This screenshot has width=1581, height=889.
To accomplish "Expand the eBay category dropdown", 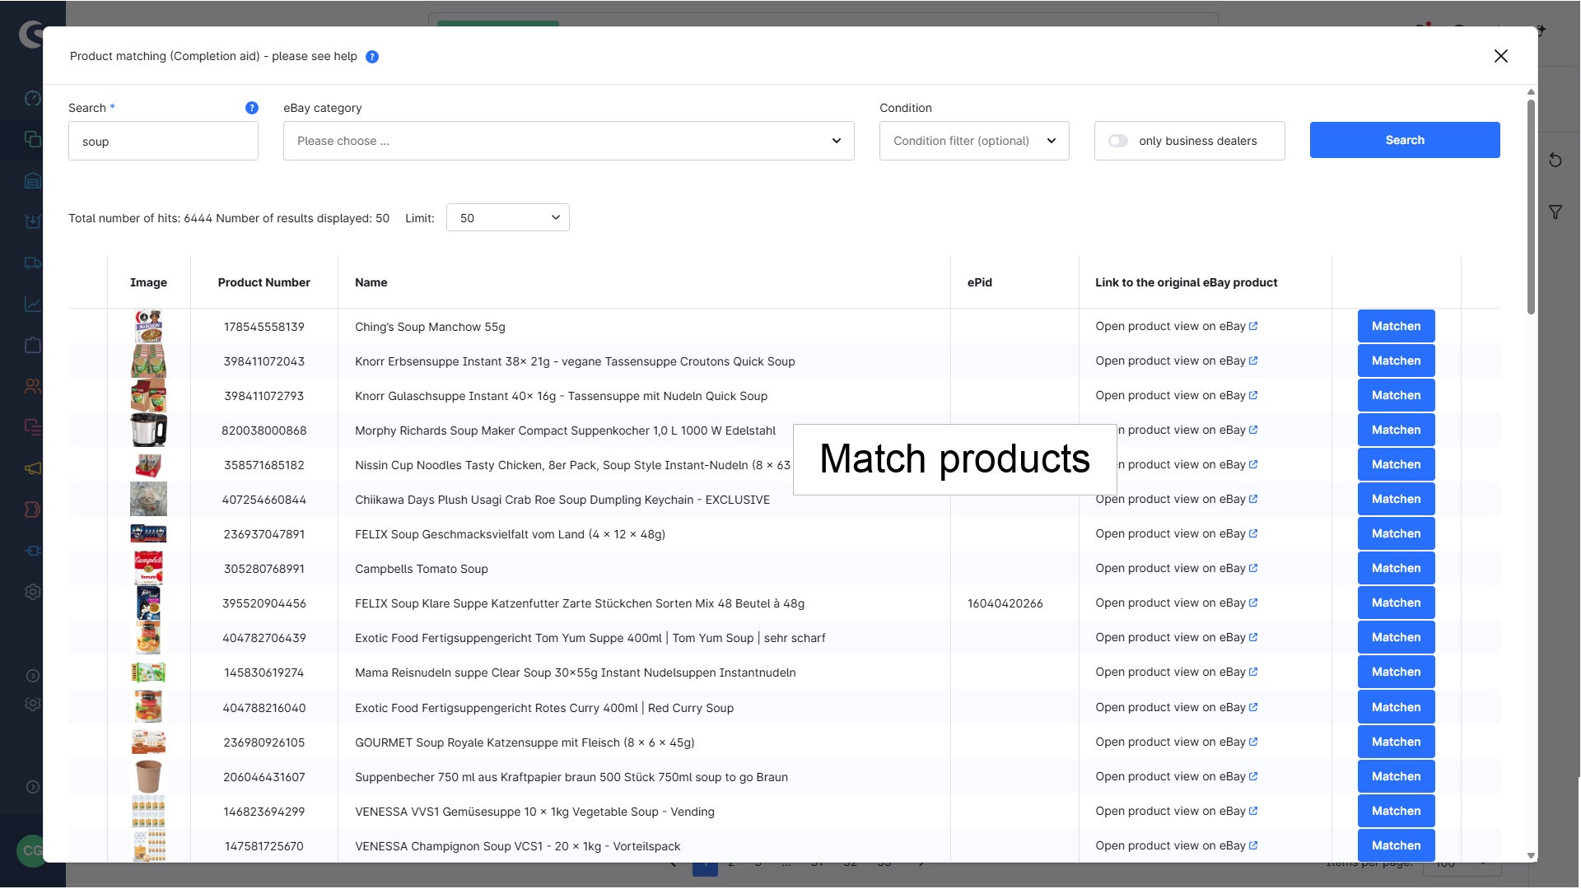I will point(568,141).
